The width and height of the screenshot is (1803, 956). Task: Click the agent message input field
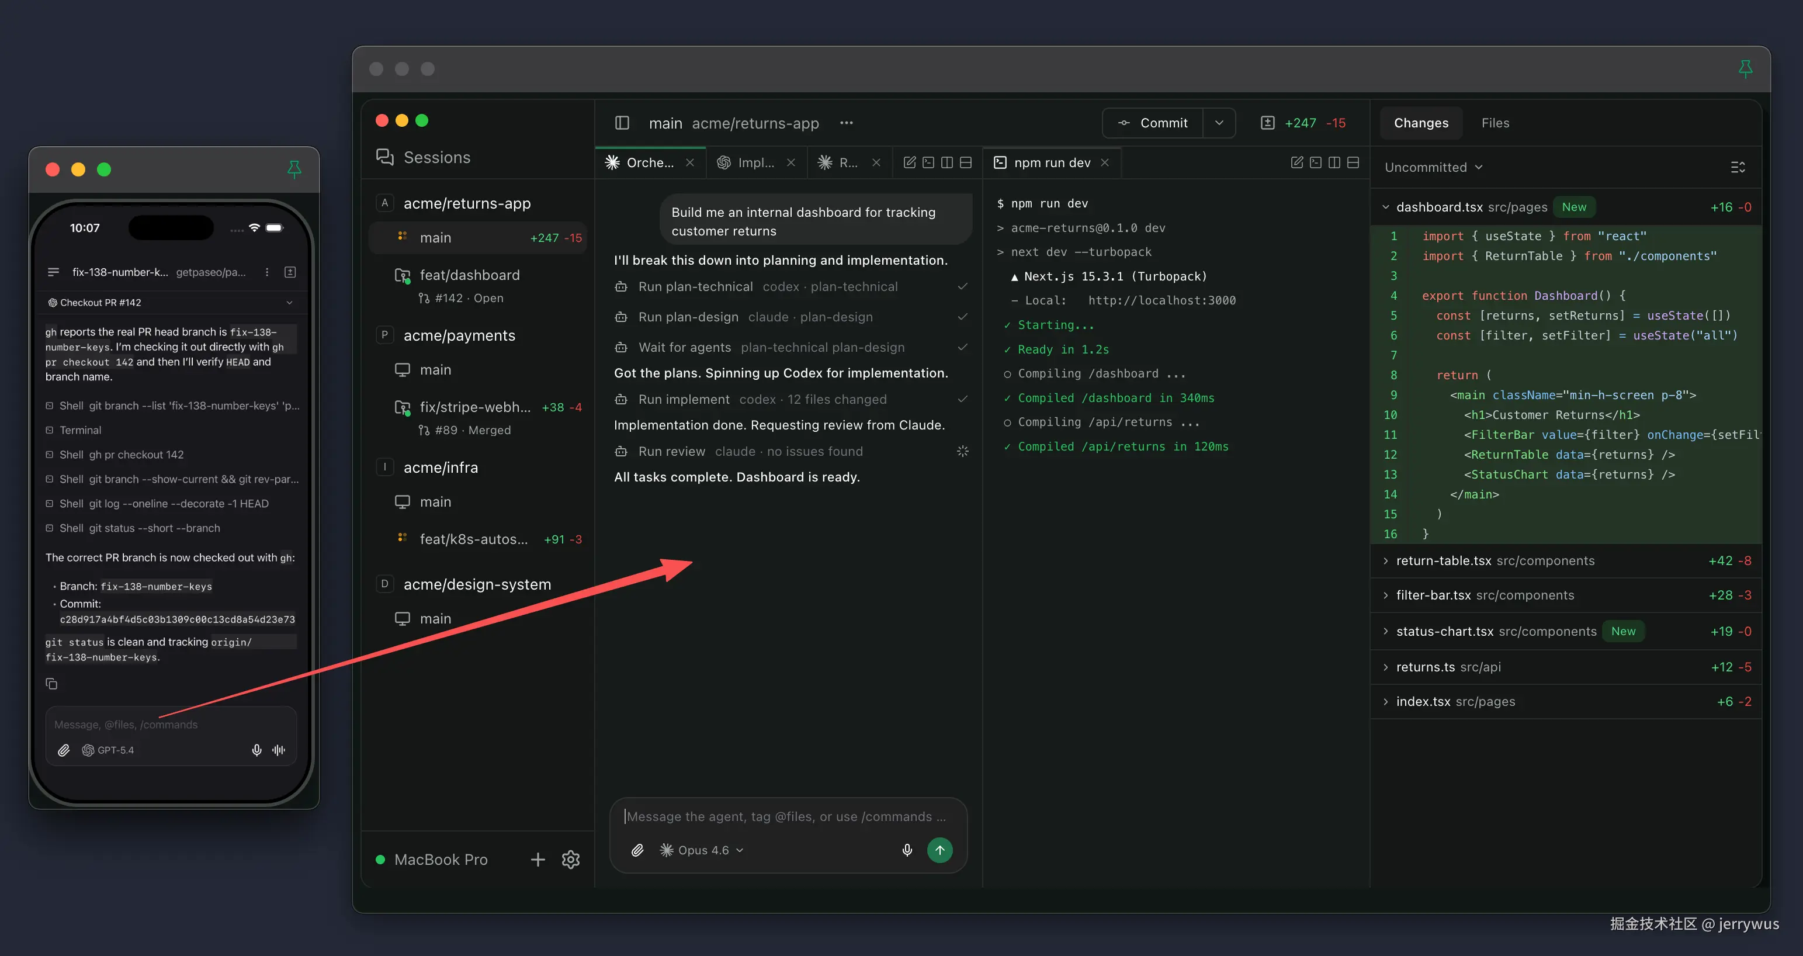(785, 817)
